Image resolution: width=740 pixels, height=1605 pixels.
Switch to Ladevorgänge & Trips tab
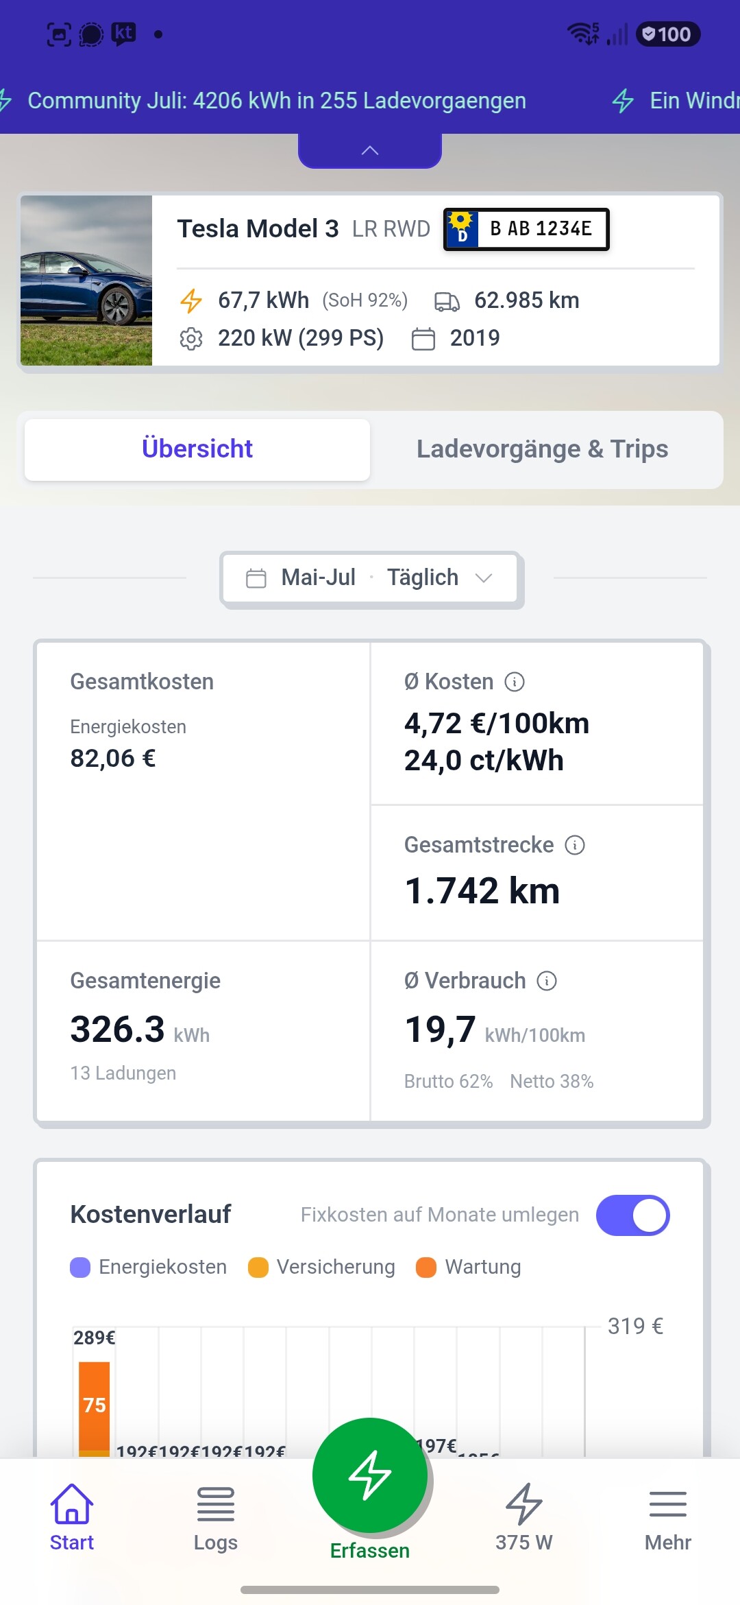[x=543, y=449]
